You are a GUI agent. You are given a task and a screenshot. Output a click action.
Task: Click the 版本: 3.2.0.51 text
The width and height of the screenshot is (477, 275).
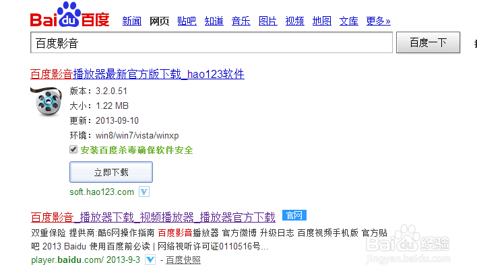click(98, 91)
